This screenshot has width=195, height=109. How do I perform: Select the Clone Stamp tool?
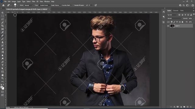2,42
